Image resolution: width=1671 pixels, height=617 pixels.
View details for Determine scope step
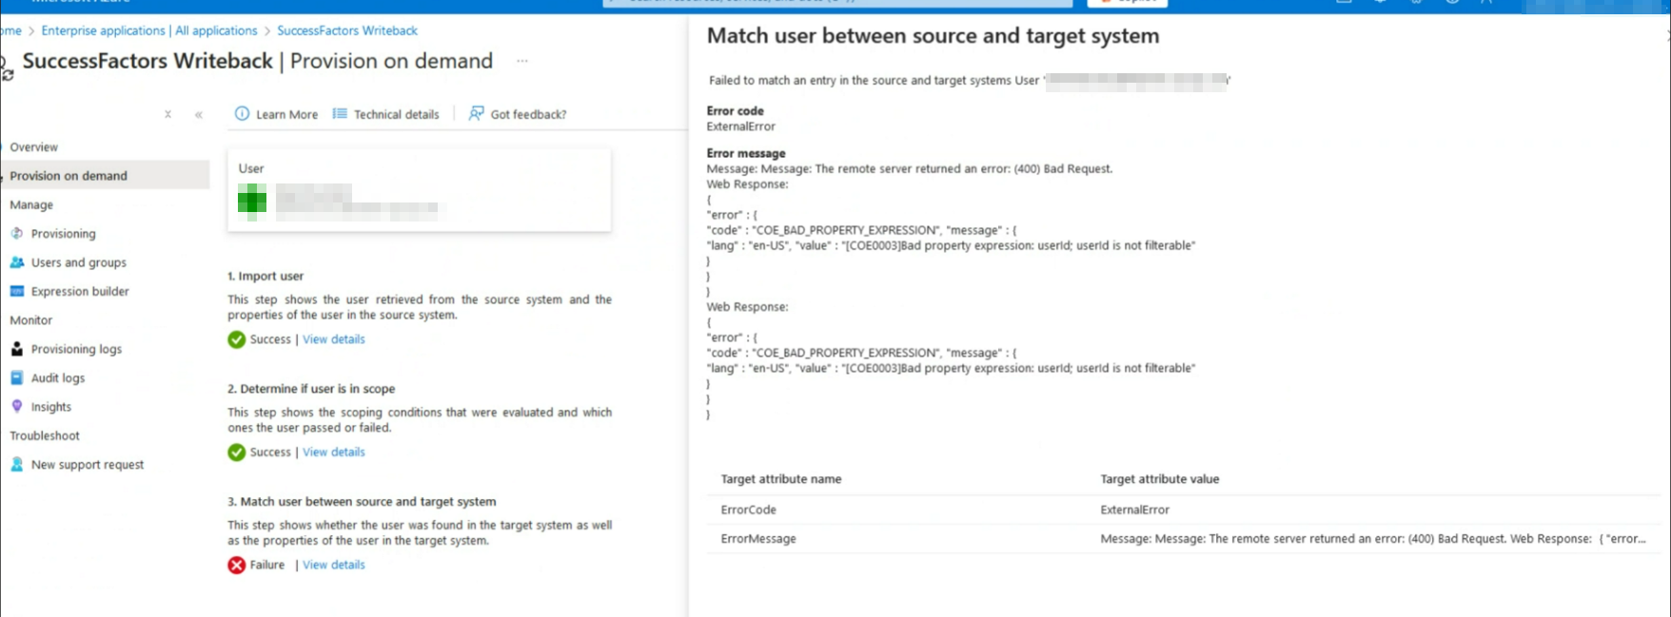(x=334, y=453)
